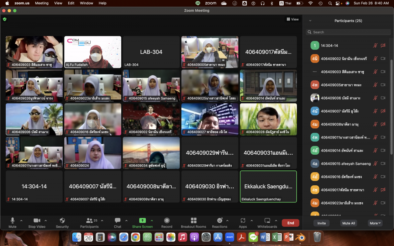This screenshot has height=246, width=394.
Task: Open the Security shield options
Action: [62, 221]
